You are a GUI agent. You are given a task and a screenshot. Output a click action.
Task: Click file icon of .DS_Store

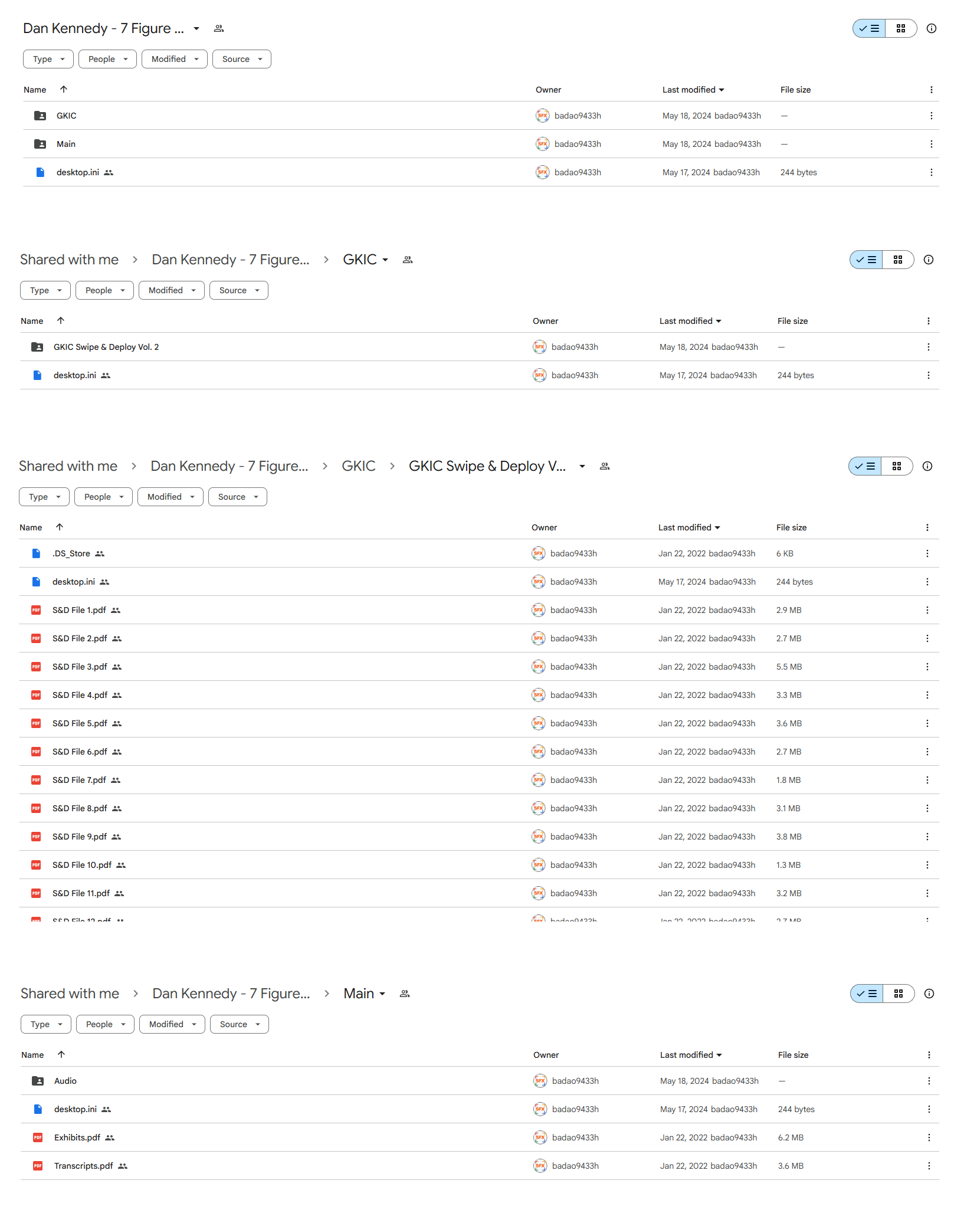36,553
